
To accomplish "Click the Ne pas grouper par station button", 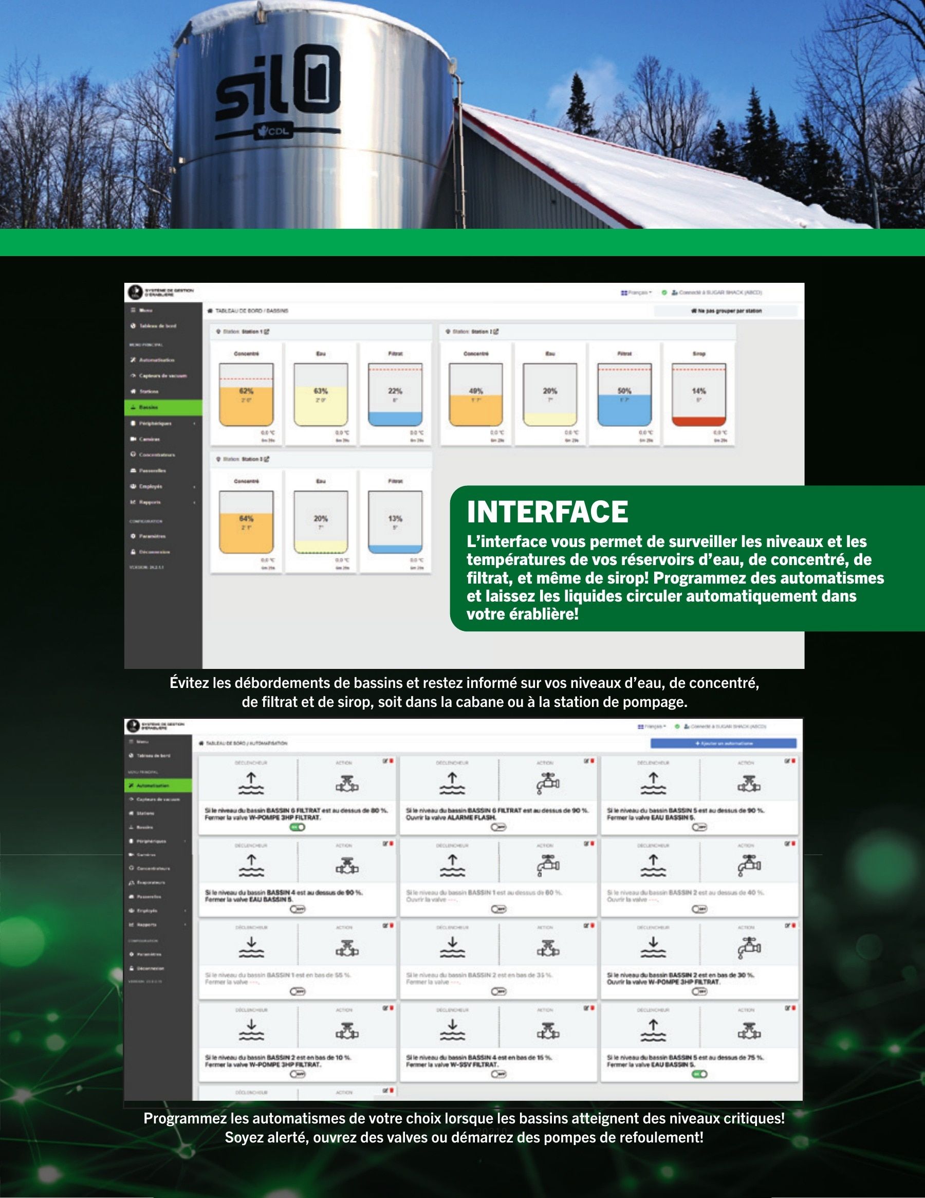I will [x=726, y=311].
